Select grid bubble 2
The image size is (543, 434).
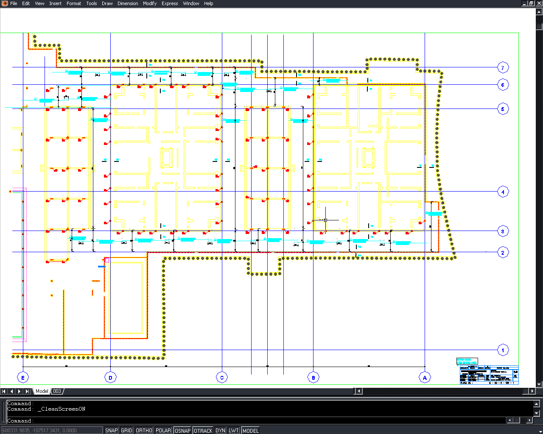(x=503, y=253)
